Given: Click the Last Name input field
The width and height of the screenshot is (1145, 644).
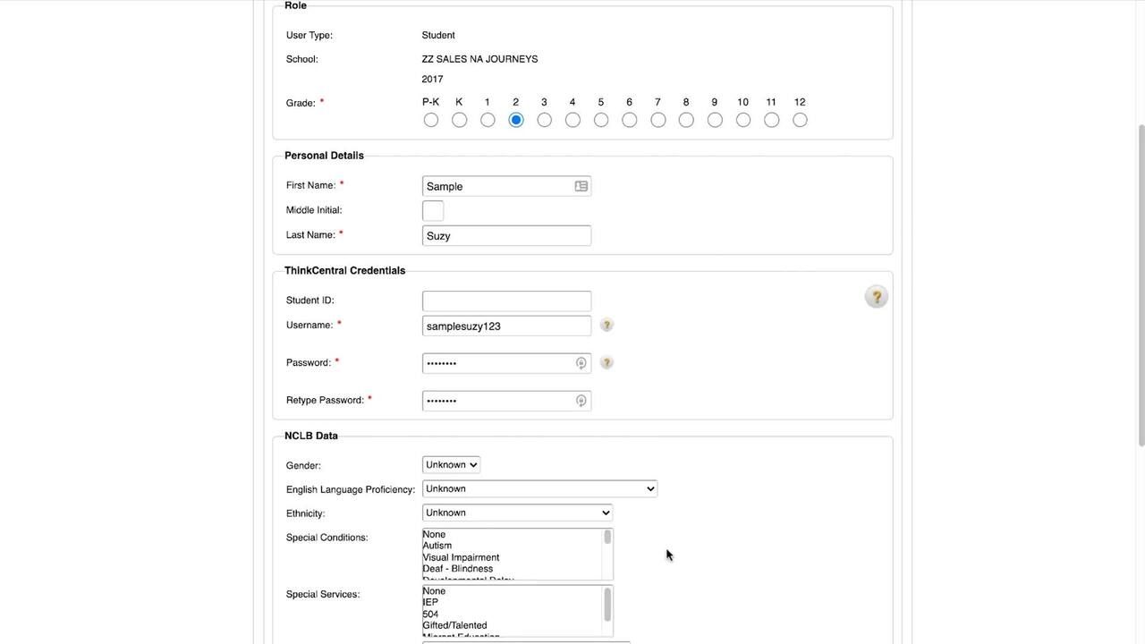Looking at the screenshot, I should coord(506,236).
